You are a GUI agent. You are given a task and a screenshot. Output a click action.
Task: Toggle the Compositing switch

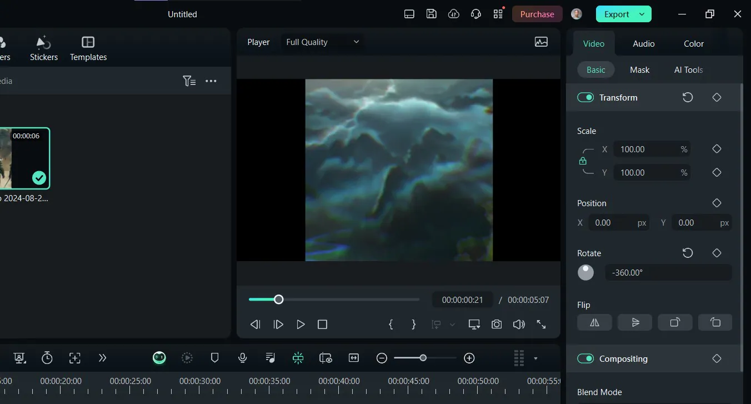585,358
